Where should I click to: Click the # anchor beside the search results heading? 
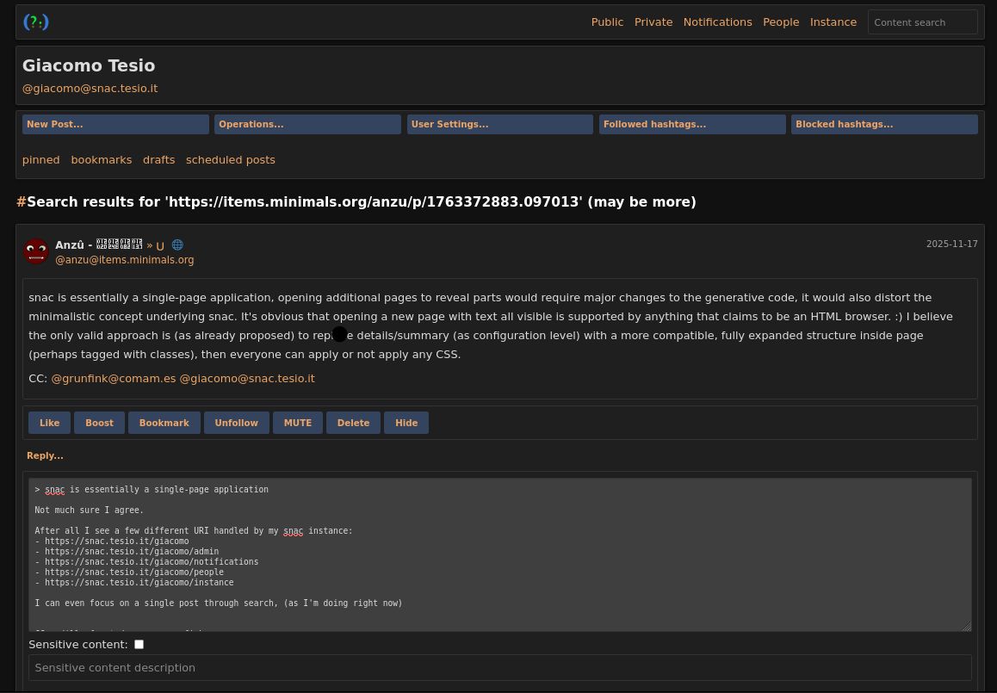[x=22, y=202]
